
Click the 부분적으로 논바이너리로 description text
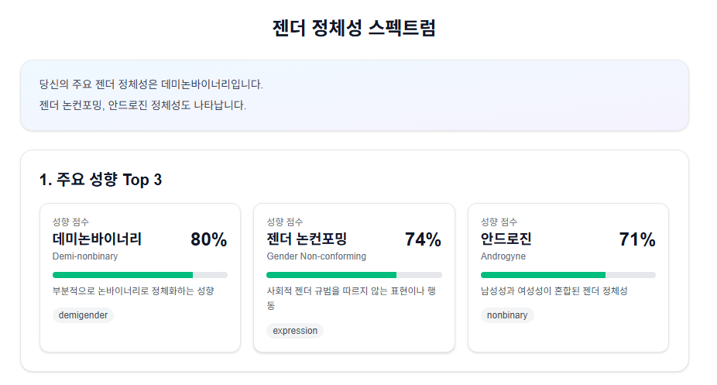point(133,291)
